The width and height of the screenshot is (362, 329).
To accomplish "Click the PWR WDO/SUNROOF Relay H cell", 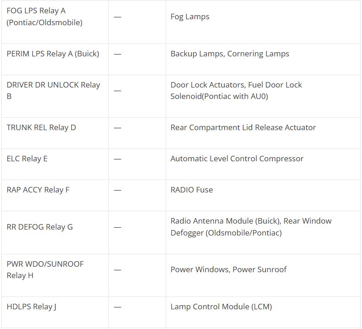I will point(45,269).
